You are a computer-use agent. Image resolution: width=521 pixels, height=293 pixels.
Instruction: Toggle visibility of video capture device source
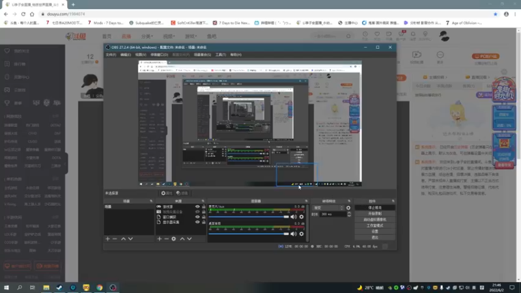pos(197,212)
